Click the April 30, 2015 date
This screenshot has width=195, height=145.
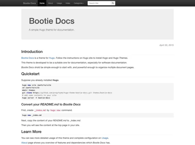[x=166, y=45]
